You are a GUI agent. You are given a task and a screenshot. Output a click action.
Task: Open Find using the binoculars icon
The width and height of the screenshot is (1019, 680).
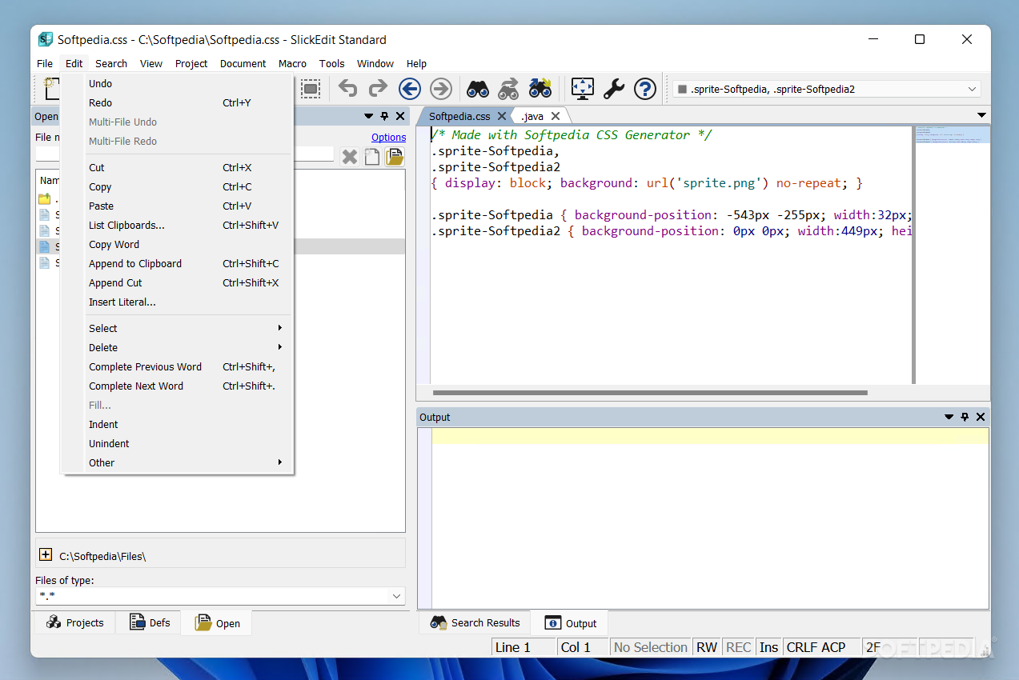pos(478,88)
